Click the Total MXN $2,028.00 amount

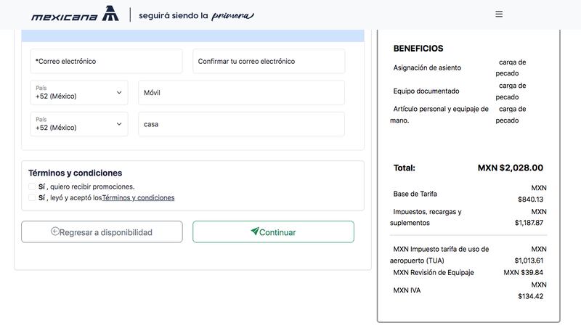(511, 168)
